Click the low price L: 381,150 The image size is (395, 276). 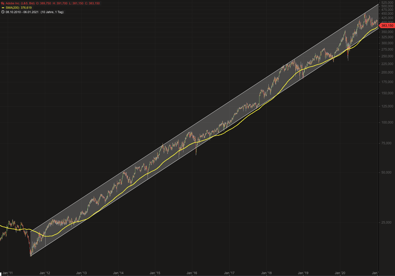(x=76, y=3)
